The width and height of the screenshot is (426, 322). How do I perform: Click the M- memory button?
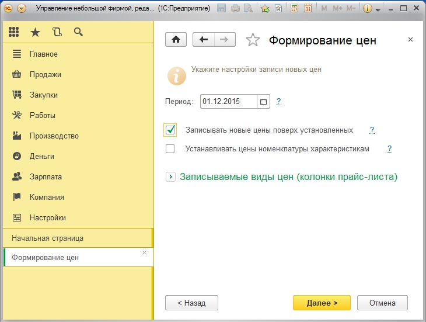(351, 8)
